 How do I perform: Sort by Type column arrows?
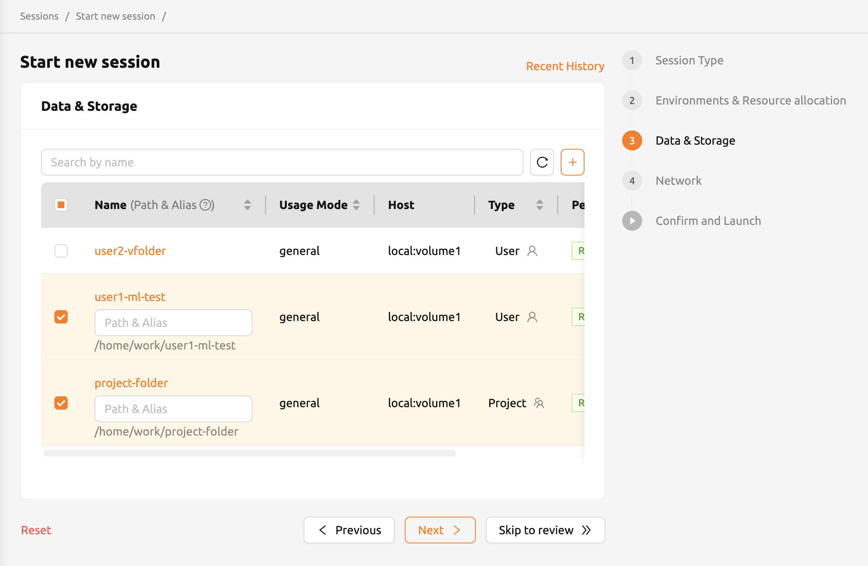540,205
